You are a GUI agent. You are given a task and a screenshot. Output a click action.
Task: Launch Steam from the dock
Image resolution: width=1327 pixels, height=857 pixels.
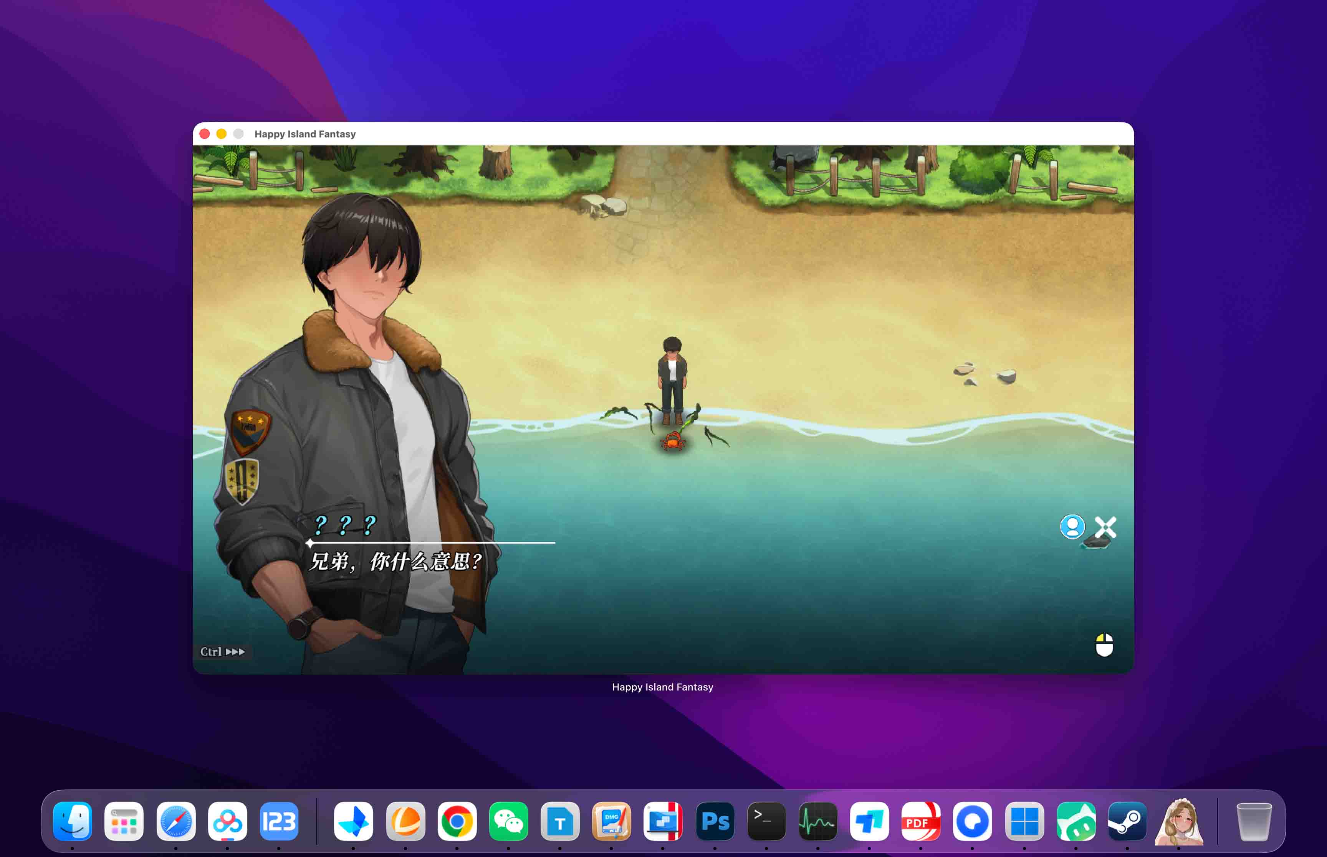(x=1127, y=821)
